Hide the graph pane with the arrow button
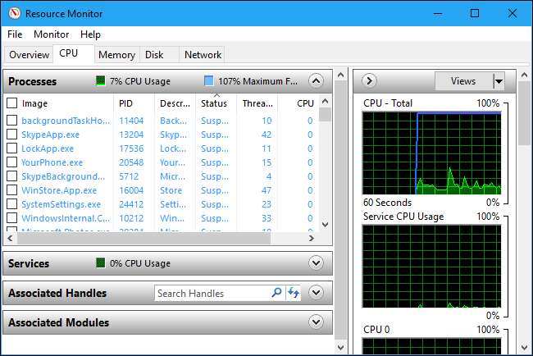The height and width of the screenshot is (356, 533). click(369, 80)
